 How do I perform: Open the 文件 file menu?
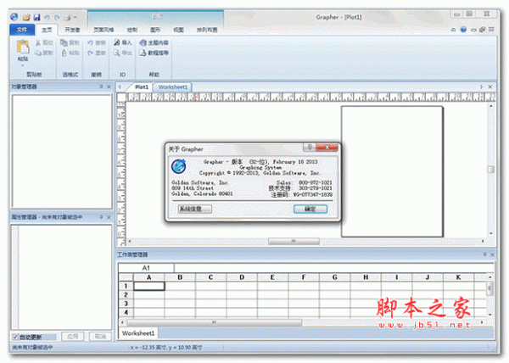22,30
